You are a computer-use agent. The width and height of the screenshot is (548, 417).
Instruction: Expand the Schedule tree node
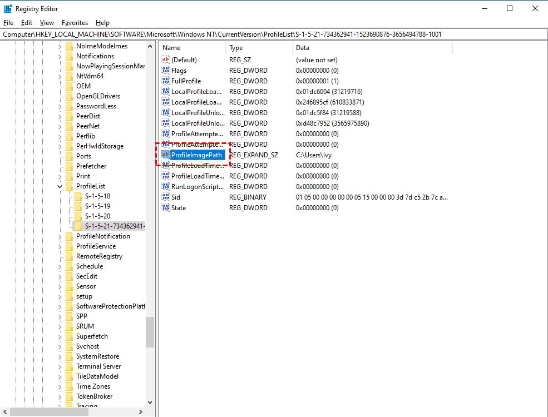[x=60, y=267]
